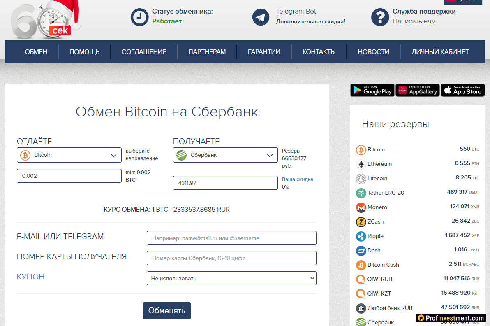Open the coupon 'Не использовать' dropdown
490x326 pixels.
click(231, 278)
